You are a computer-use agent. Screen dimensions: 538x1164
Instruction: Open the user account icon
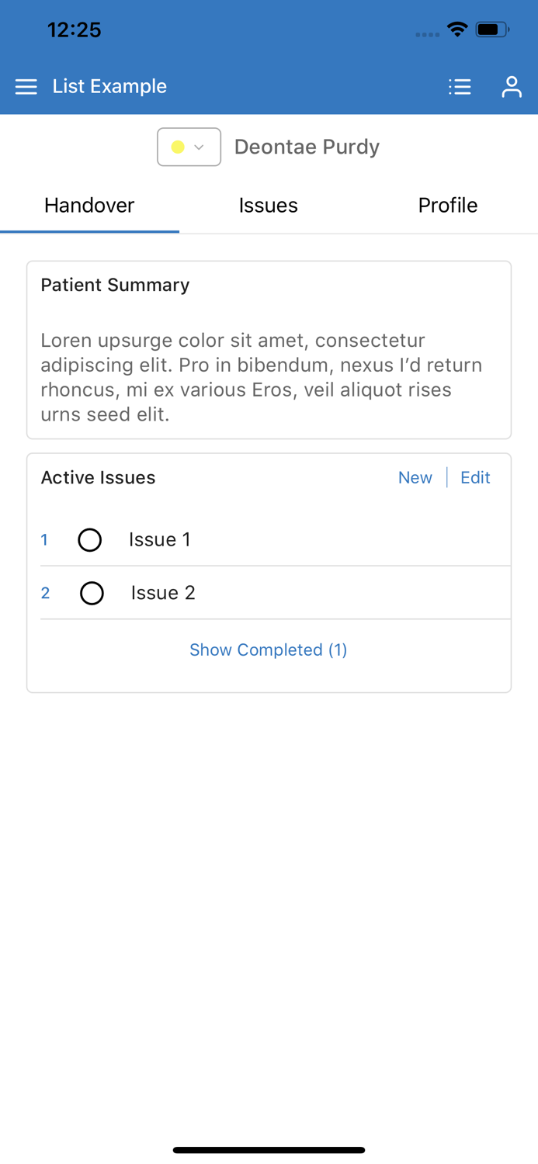[x=512, y=86]
